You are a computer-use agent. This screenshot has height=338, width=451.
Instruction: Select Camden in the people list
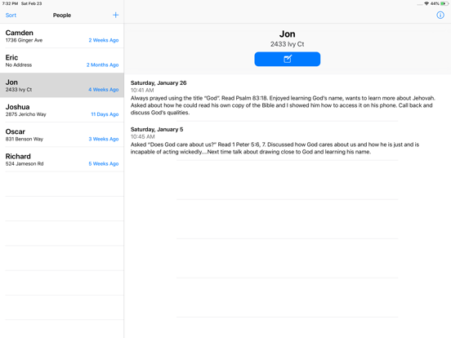point(62,36)
